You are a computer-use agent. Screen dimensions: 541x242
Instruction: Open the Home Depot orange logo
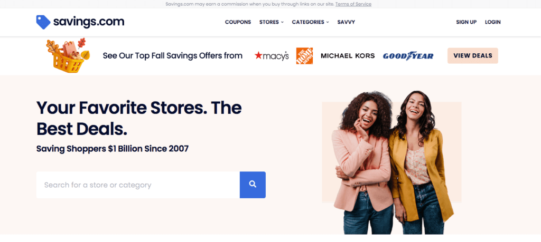point(304,56)
